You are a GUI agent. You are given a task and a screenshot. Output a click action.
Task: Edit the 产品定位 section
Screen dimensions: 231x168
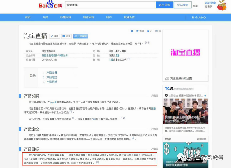154,129
